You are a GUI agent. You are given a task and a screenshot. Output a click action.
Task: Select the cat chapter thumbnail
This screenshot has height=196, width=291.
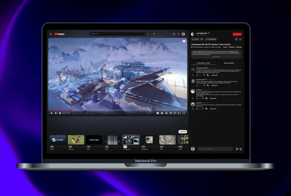[149, 140]
